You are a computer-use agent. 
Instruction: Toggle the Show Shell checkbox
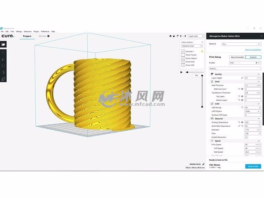tap(183, 62)
